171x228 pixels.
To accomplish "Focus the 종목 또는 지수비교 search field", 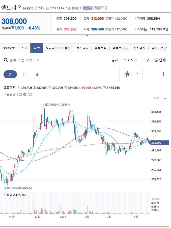I will point(24,60).
